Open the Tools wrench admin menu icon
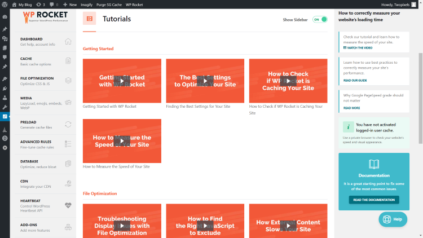423x238 pixels. click(5, 107)
